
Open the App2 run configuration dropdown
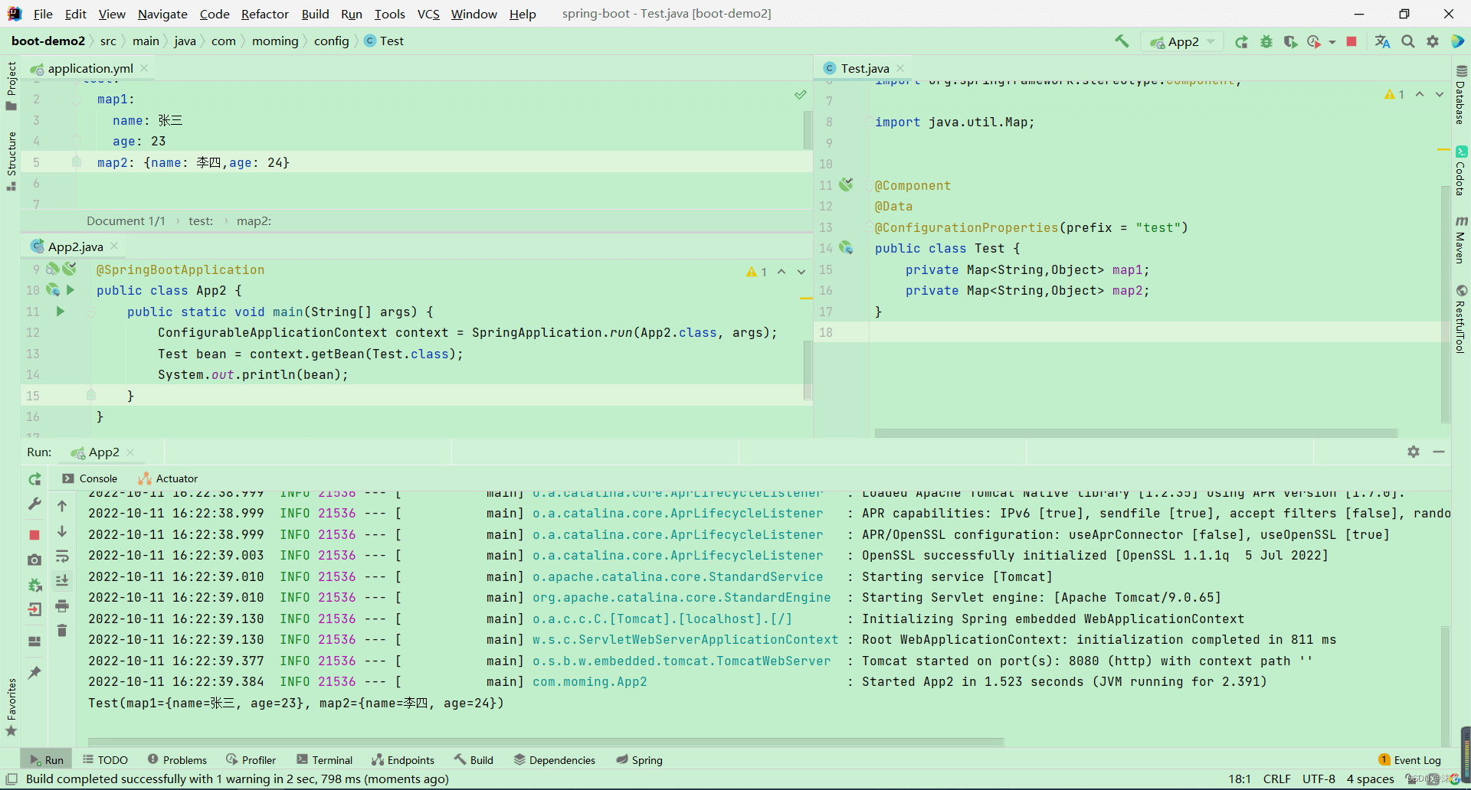(x=1182, y=41)
